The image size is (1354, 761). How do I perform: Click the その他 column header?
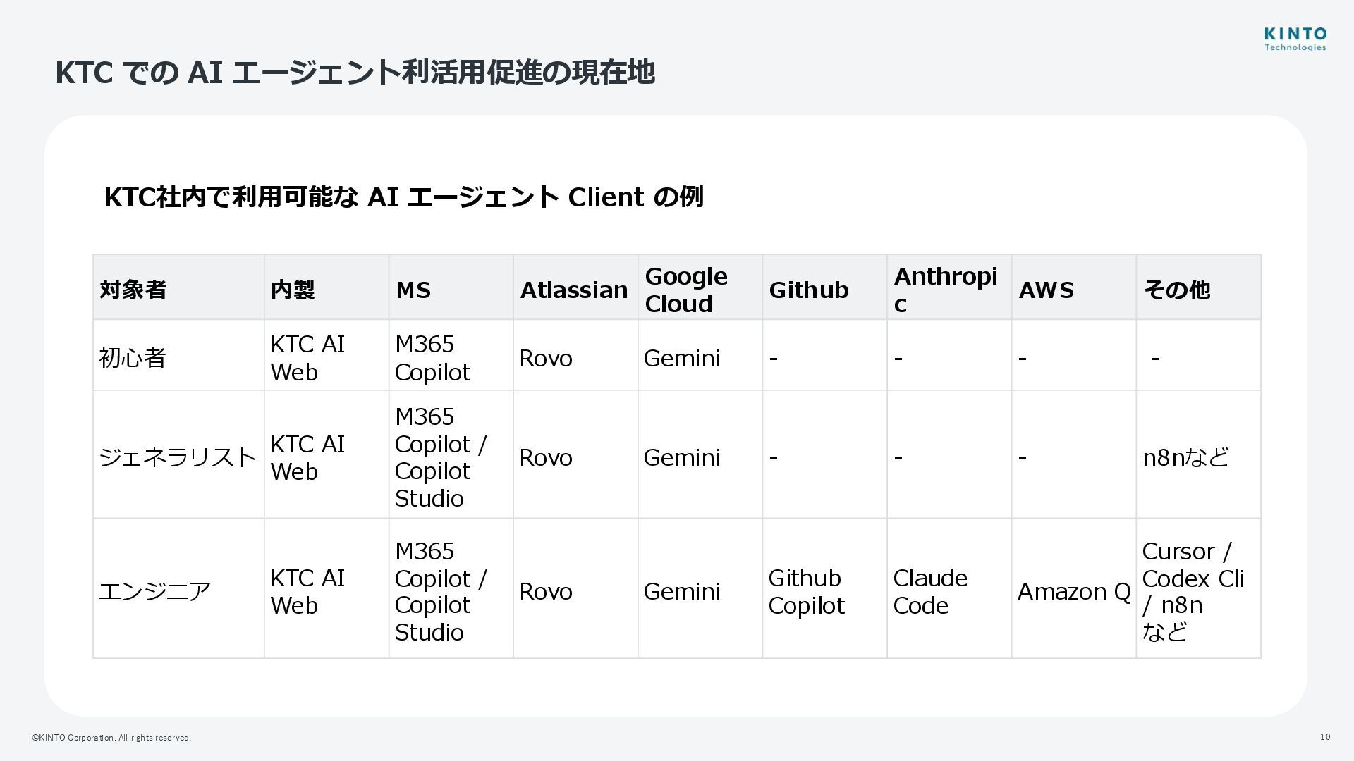(x=1176, y=290)
